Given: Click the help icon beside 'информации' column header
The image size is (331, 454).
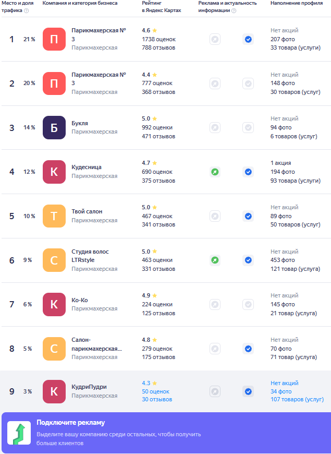Looking at the screenshot, I should (x=234, y=11).
